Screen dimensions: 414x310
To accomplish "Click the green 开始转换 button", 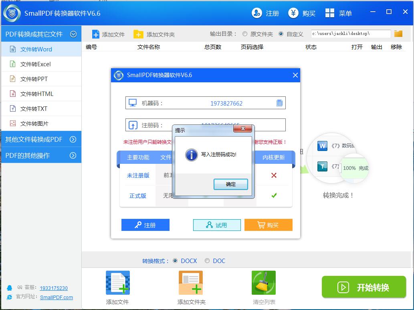I will pyautogui.click(x=364, y=287).
